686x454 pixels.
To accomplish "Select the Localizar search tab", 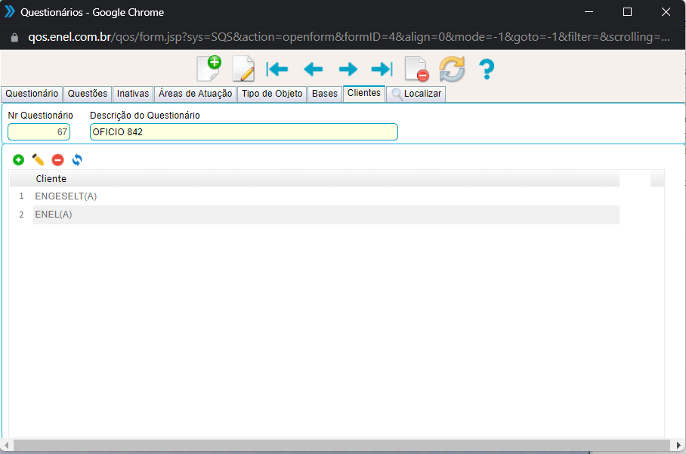I will [x=416, y=94].
